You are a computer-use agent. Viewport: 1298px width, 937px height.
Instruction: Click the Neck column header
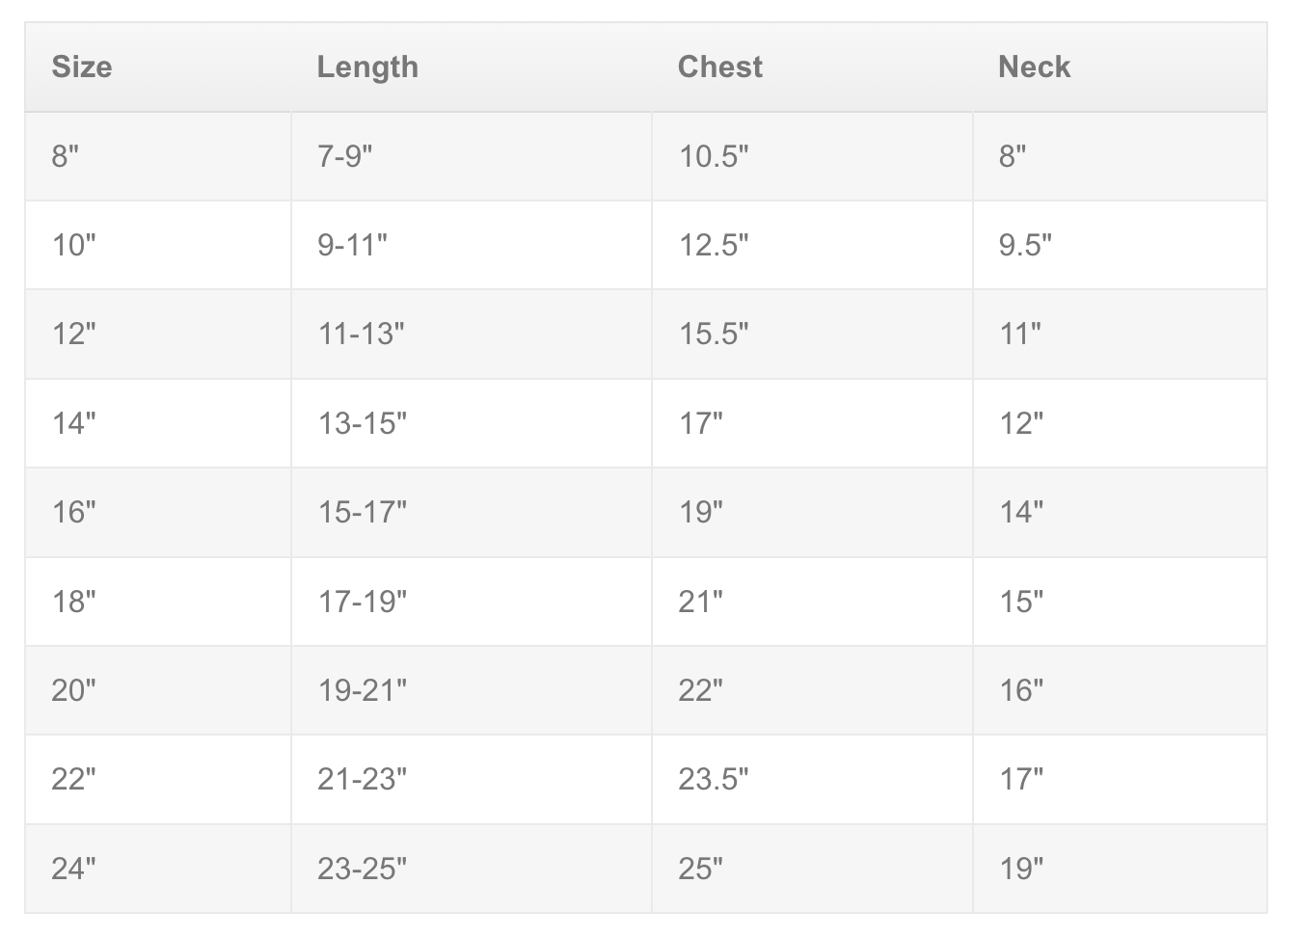[x=1034, y=67]
